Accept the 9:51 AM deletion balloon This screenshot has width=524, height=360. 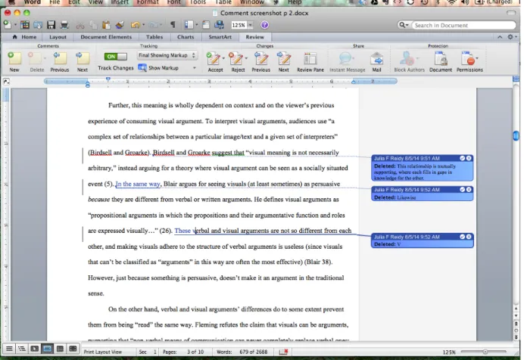[462, 158]
